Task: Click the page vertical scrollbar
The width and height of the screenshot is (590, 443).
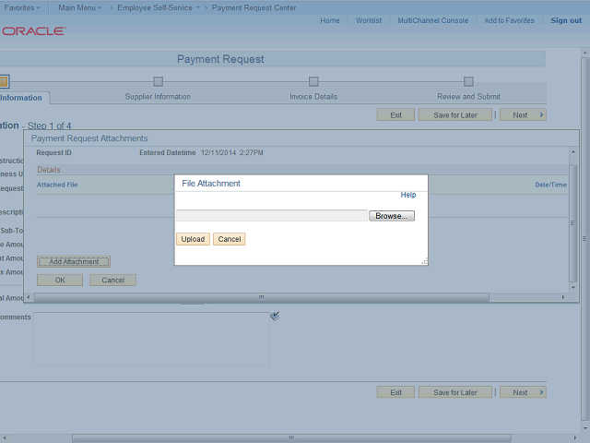Action: pos(584,238)
